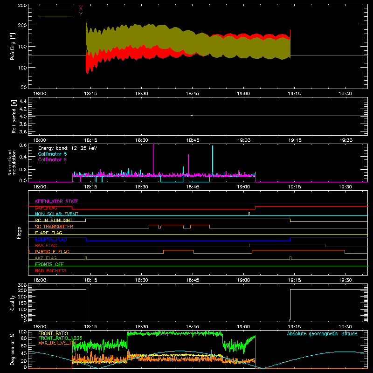
Task: Click the 'Normalized modulation' axis title
Action: pyautogui.click(x=12, y=163)
